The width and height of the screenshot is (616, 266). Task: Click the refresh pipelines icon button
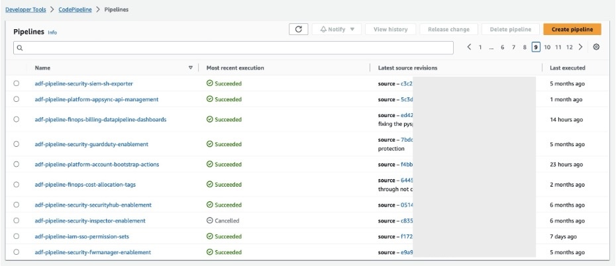[298, 29]
